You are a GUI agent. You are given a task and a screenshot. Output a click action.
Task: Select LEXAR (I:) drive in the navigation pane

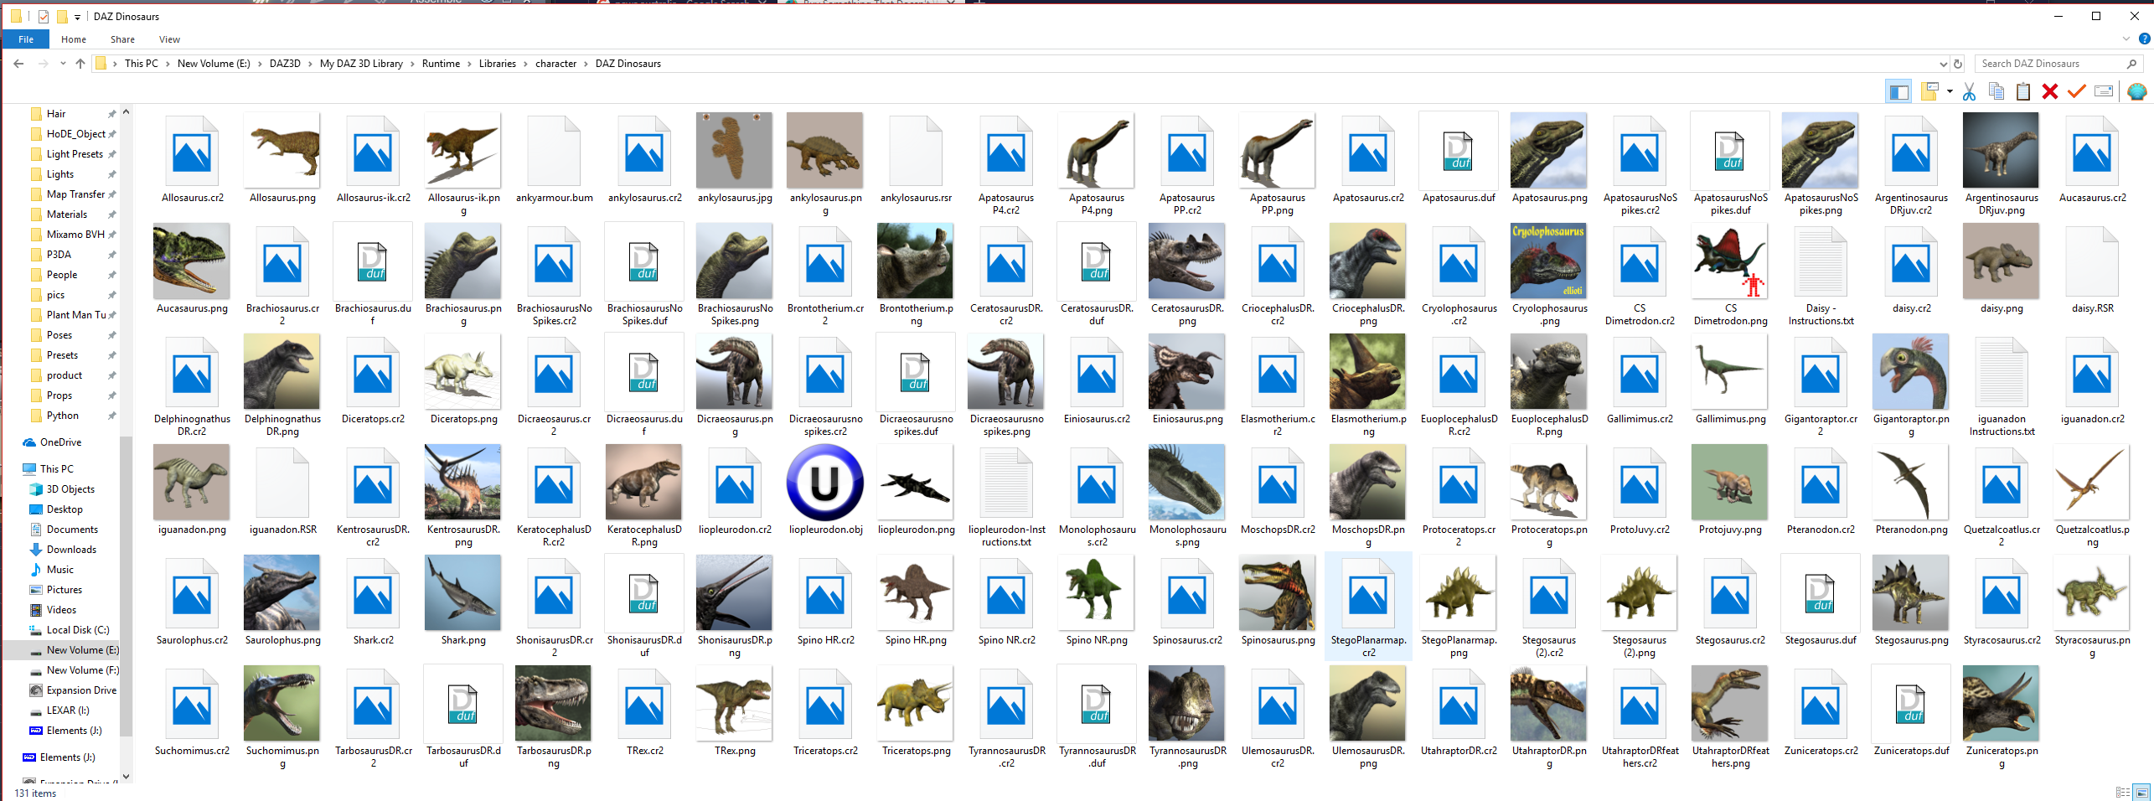click(68, 711)
